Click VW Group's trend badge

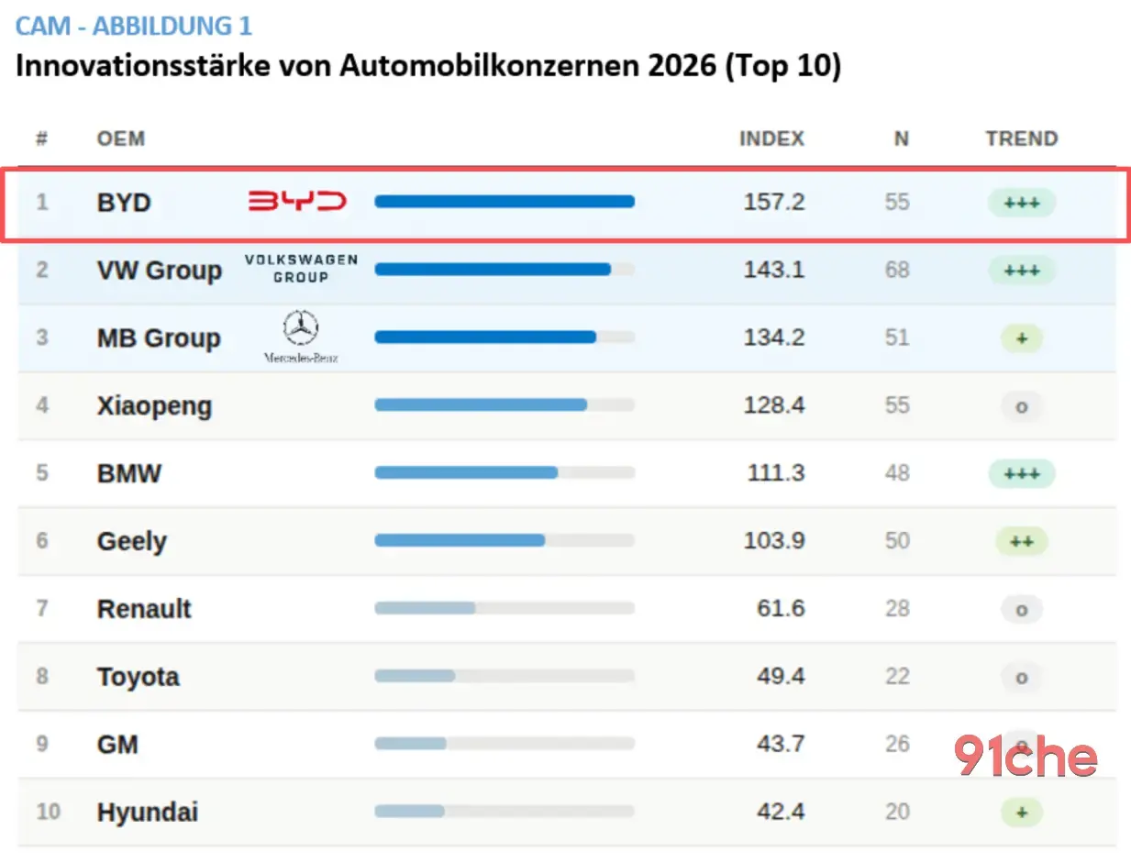[x=1021, y=271]
